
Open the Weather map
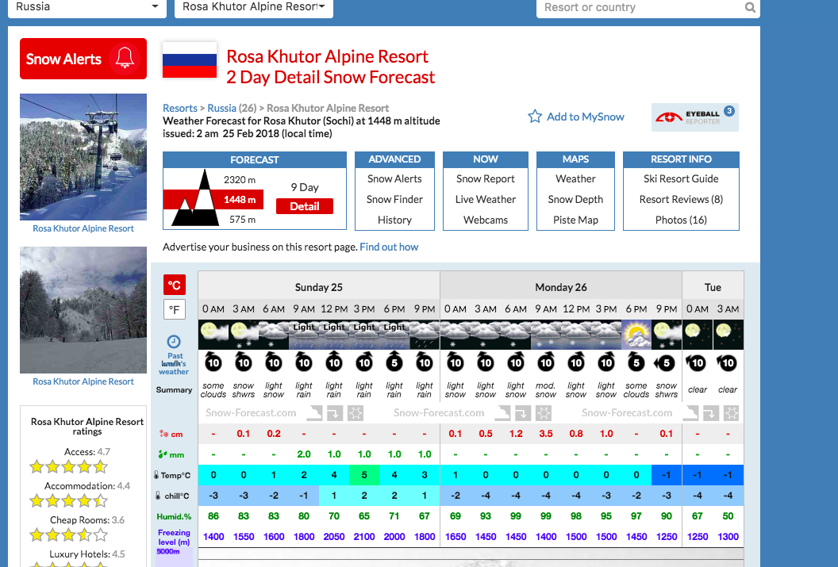(575, 179)
